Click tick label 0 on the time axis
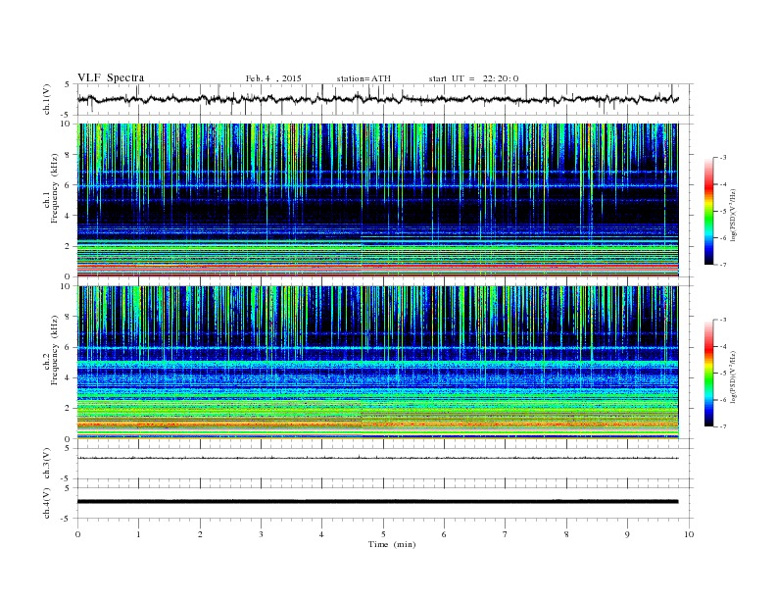 [77, 534]
